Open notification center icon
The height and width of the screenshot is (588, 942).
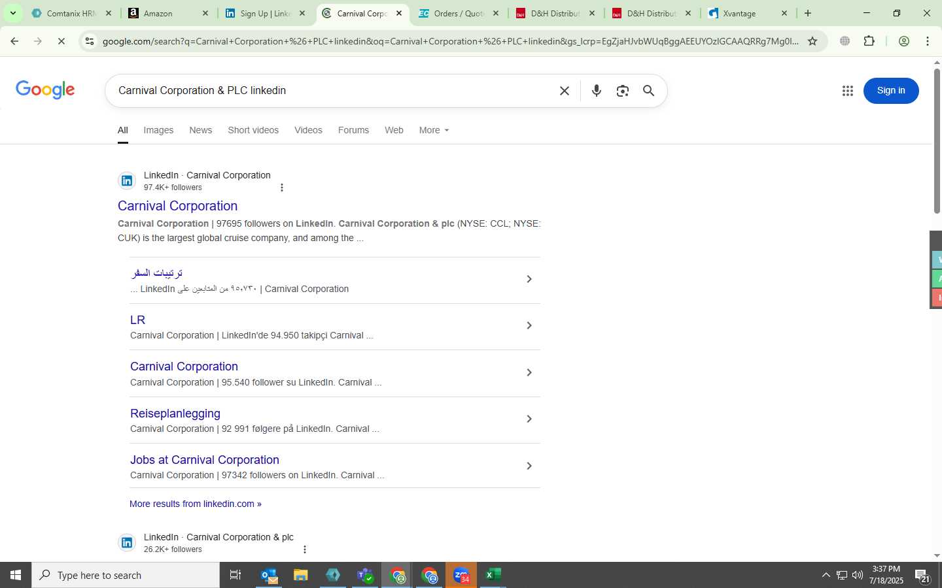click(923, 576)
